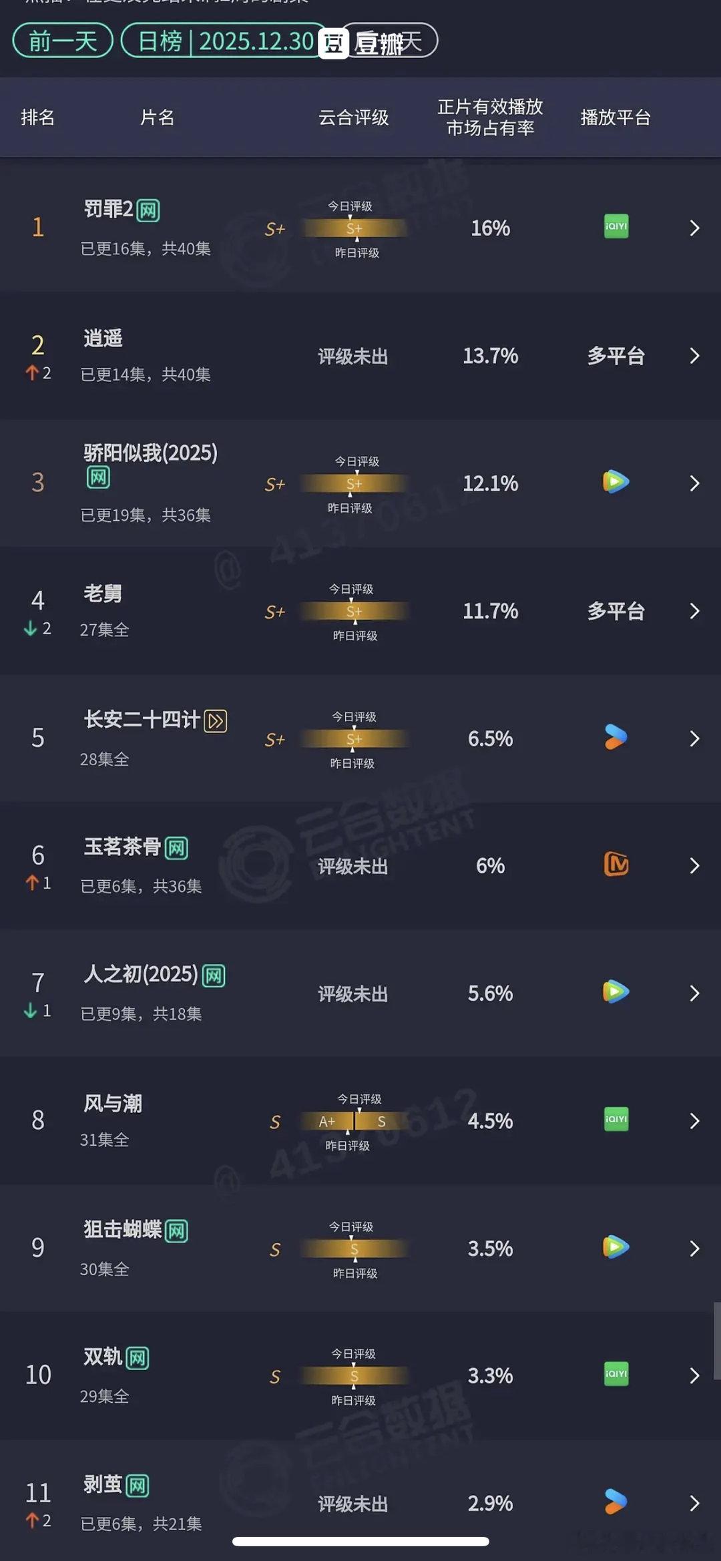This screenshot has width=721, height=1561.
Task: Click the Mango TV icon for 玉茗茶骨
Action: (x=615, y=865)
